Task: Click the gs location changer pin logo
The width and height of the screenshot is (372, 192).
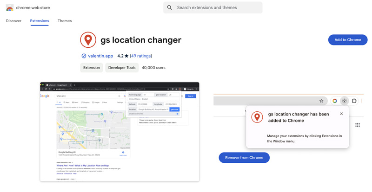Action: (x=88, y=40)
